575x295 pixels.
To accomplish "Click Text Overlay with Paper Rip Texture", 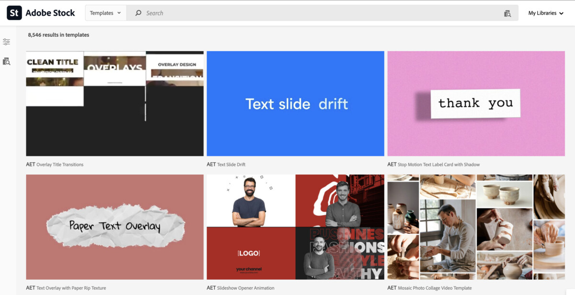I will pyautogui.click(x=71, y=288).
